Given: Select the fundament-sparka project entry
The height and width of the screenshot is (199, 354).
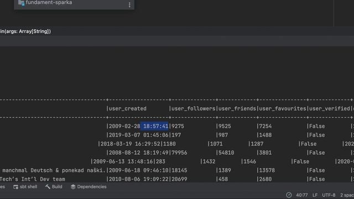Looking at the screenshot, I should click(x=74, y=3).
